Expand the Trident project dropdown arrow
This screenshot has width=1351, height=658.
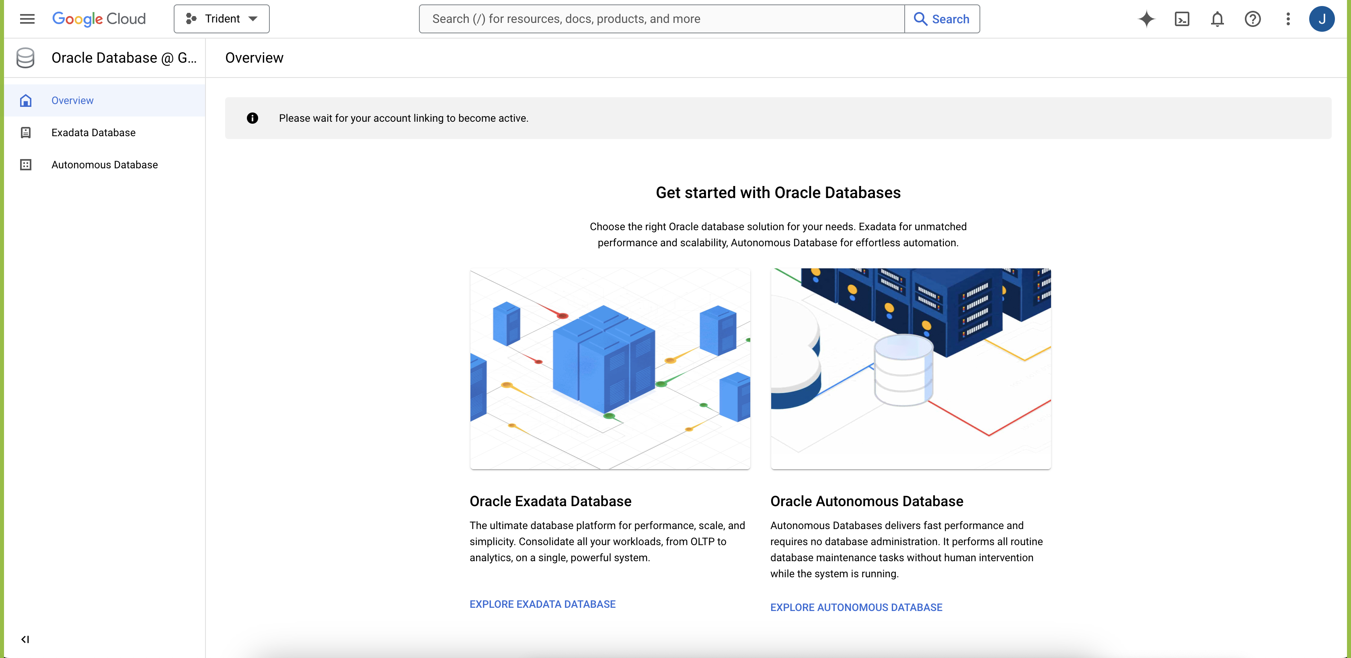click(x=253, y=18)
